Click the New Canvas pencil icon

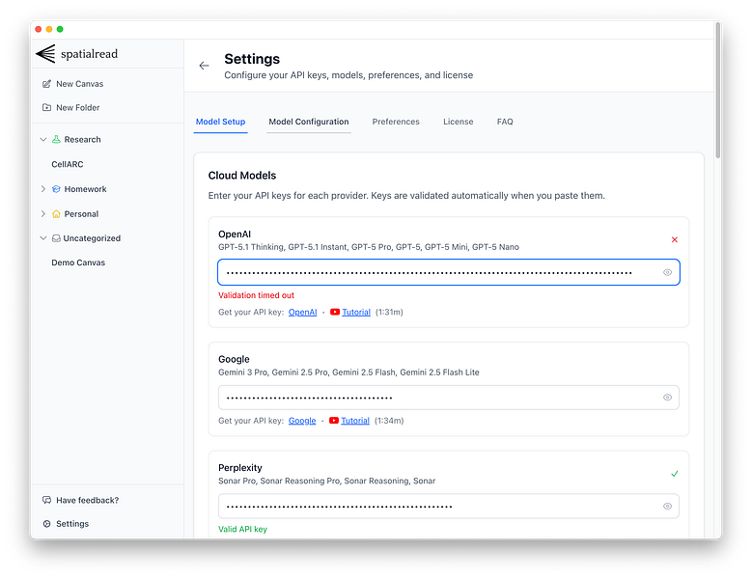pyautogui.click(x=46, y=84)
